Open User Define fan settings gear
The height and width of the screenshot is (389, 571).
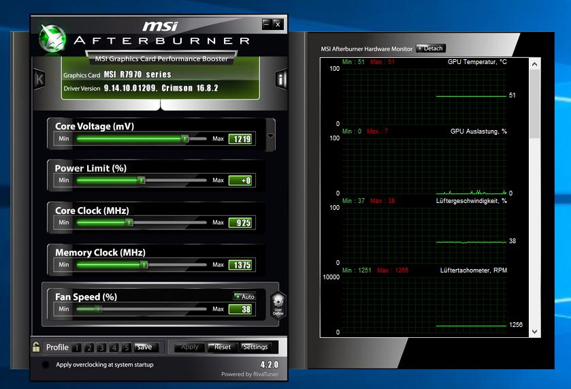coord(278,305)
